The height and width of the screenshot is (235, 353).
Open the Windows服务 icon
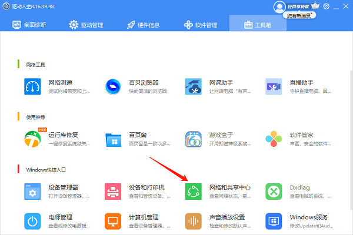[x=274, y=221]
